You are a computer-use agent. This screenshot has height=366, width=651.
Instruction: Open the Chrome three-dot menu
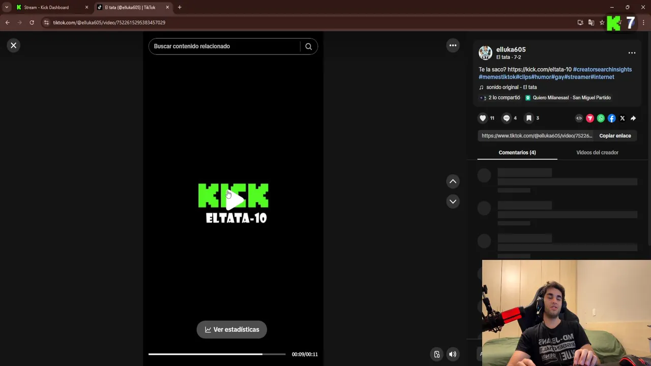643,22
